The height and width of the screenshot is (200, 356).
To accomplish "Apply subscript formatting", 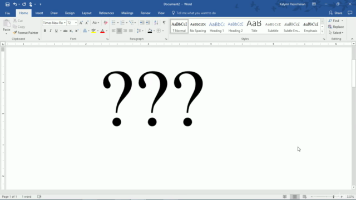I will (71, 31).
